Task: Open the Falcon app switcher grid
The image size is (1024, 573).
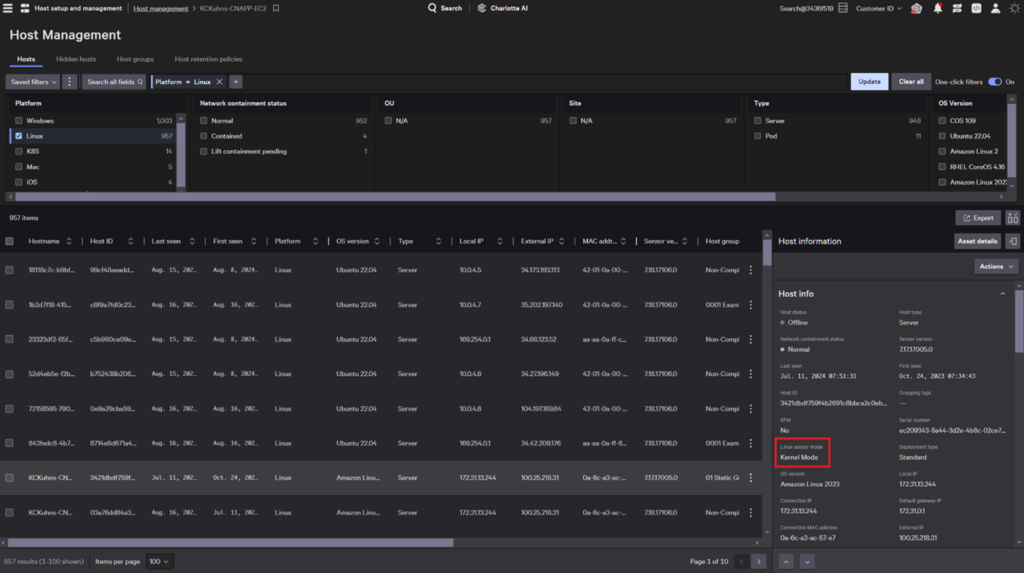Action: tap(24, 8)
